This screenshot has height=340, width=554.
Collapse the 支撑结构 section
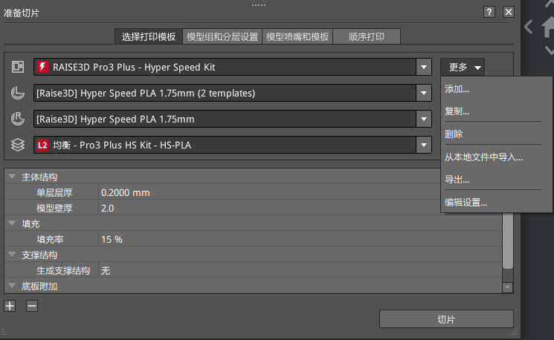[12, 255]
